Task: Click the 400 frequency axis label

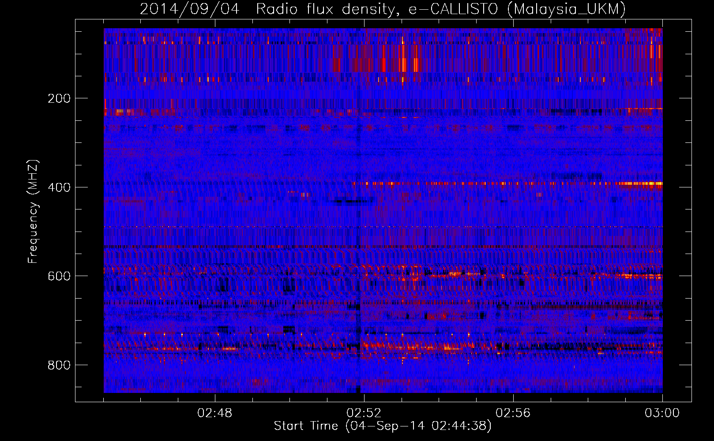Action: (59, 187)
